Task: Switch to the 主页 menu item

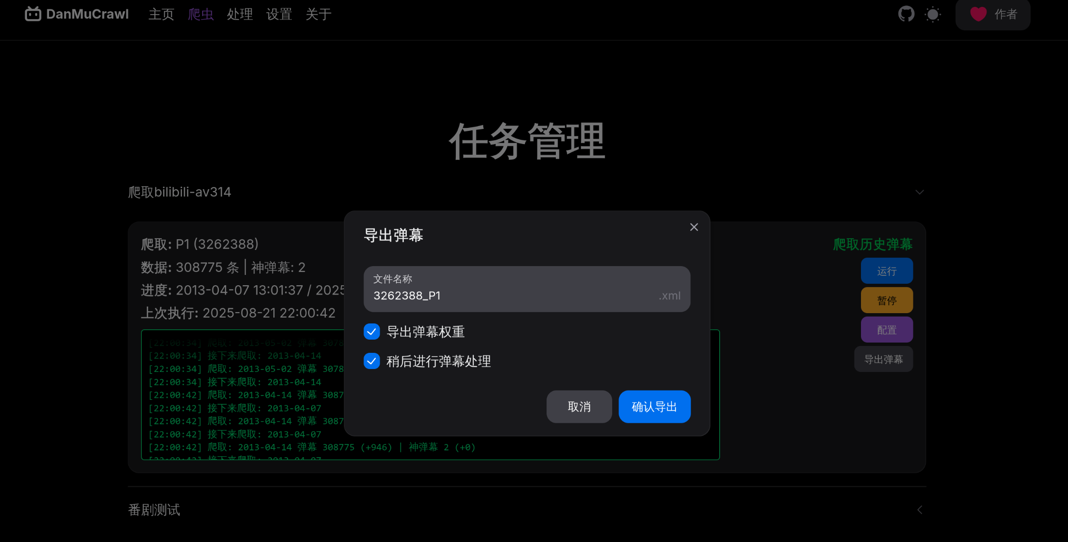Action: tap(161, 15)
